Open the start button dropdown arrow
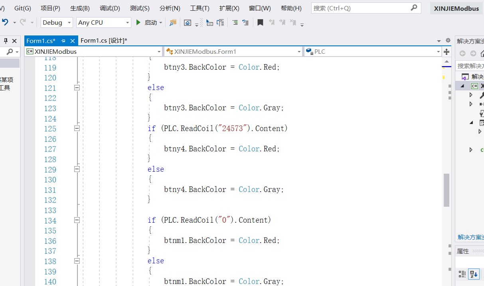Viewport: 484px width, 286px height. [x=161, y=23]
